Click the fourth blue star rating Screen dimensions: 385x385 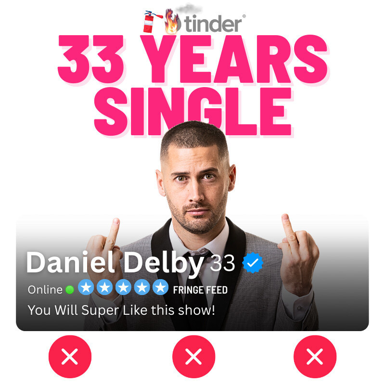(x=142, y=287)
